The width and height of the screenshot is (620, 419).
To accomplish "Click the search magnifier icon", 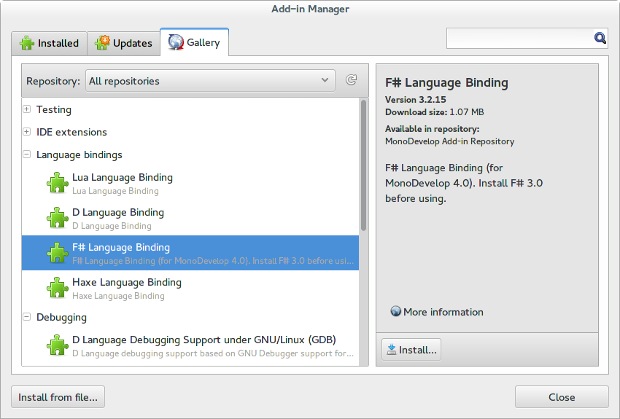I will click(x=600, y=38).
